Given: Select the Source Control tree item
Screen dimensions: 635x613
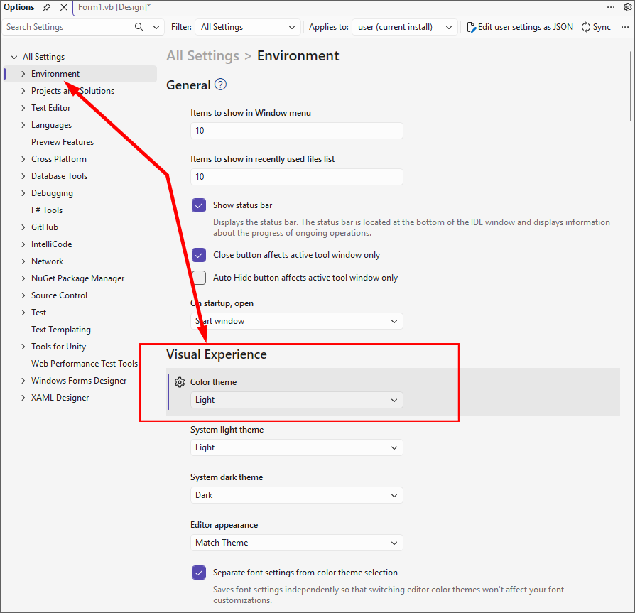Looking at the screenshot, I should (x=59, y=295).
